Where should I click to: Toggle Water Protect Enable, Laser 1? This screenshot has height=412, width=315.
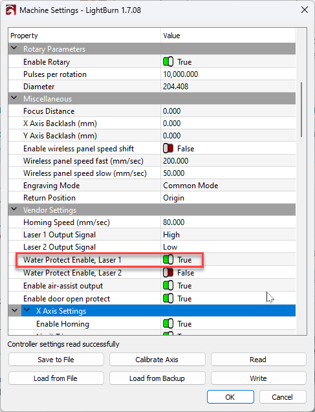168,259
